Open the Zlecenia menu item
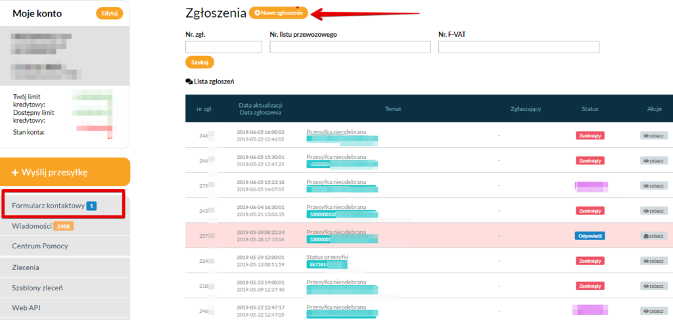Screen dimensions: 673x320 26,267
